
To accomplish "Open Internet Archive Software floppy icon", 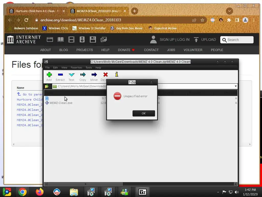I will tap(93, 40).
